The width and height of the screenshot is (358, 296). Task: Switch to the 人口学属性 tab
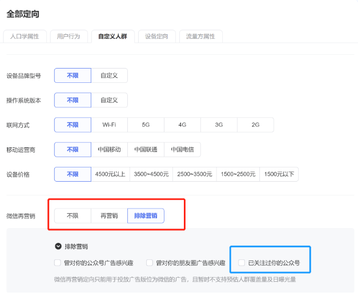tap(25, 37)
